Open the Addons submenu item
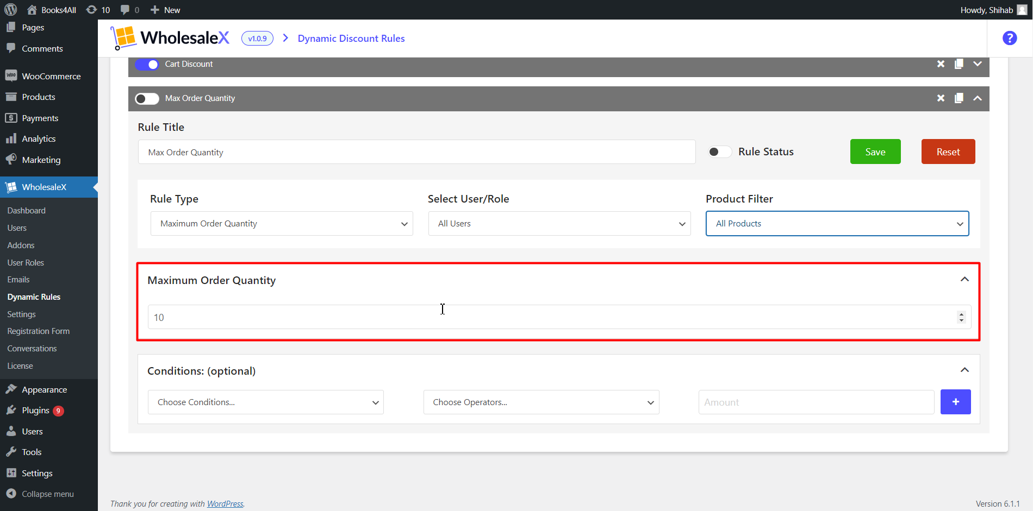This screenshot has height=511, width=1033. tap(21, 245)
